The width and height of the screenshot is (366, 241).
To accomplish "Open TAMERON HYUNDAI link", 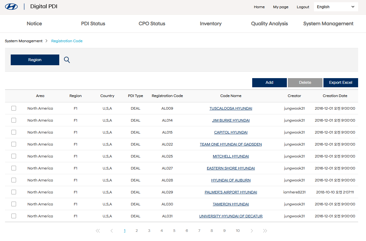I will [231, 204].
